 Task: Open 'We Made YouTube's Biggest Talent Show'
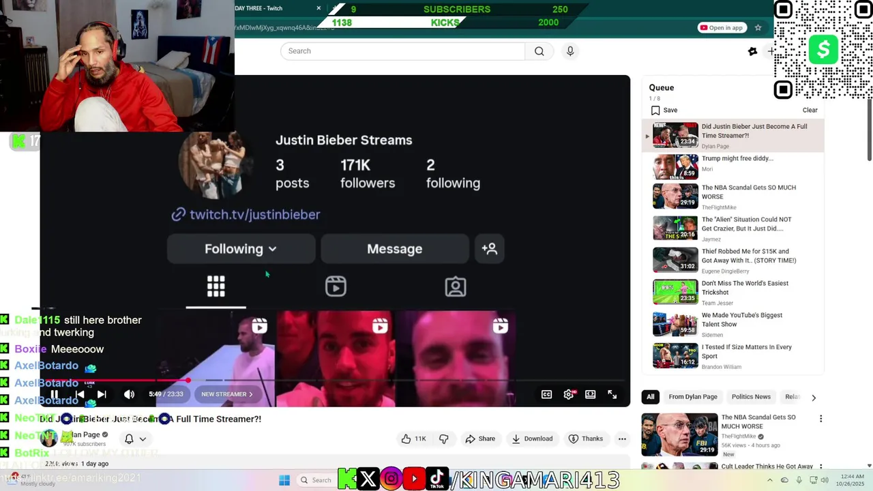[733, 324]
